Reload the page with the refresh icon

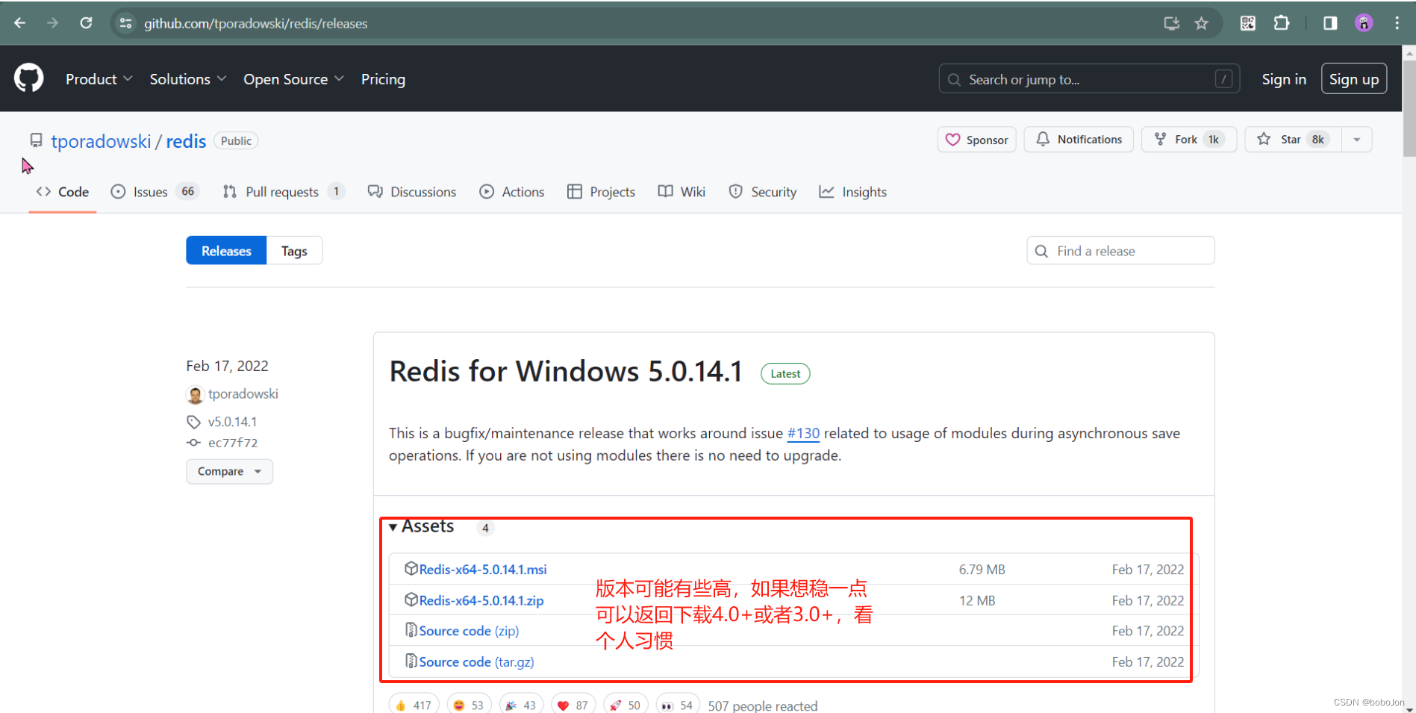[x=86, y=23]
